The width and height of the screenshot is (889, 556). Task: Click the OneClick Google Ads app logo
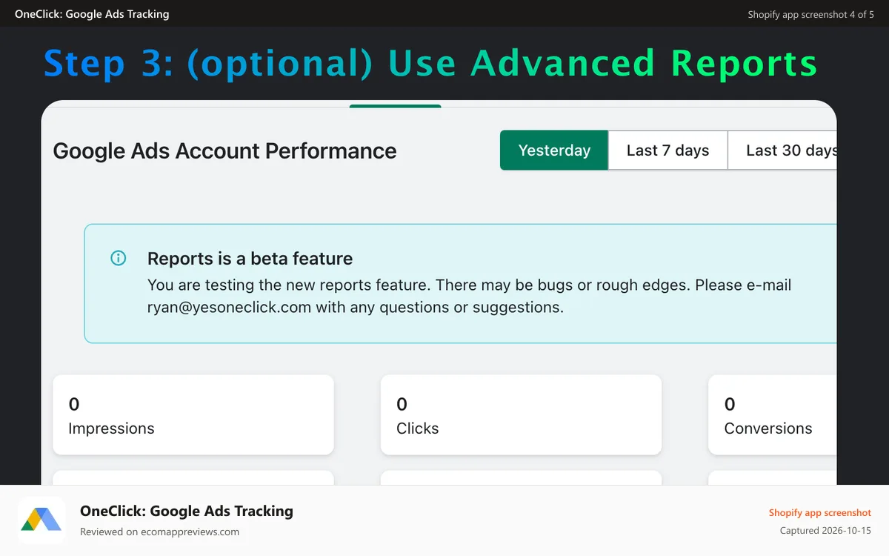pyautogui.click(x=41, y=520)
